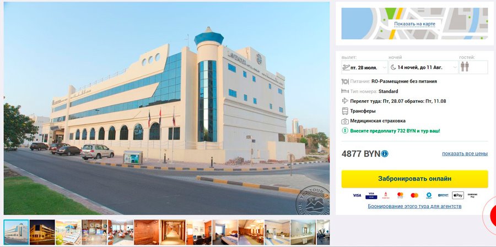Image resolution: width=496 pixels, height=247 pixels.
Task: Click the meal plan fork-and-plate icon
Action: (x=345, y=81)
